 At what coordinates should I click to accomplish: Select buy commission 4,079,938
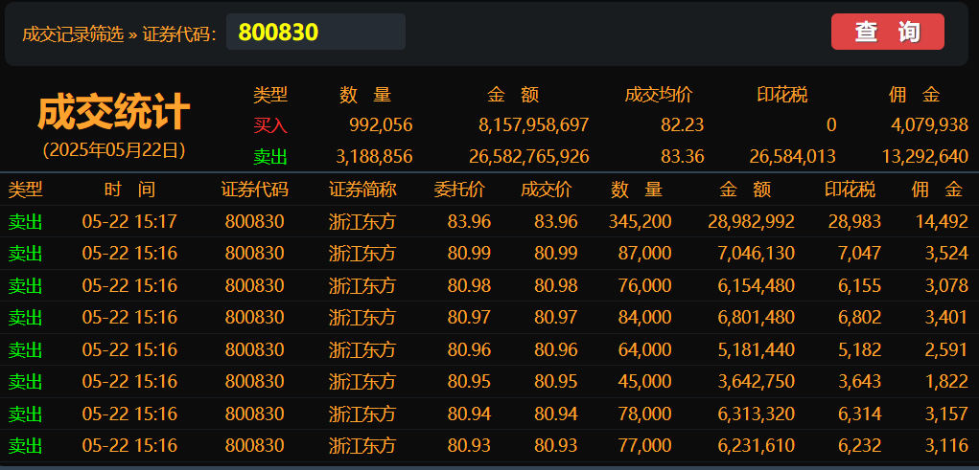[x=929, y=125]
